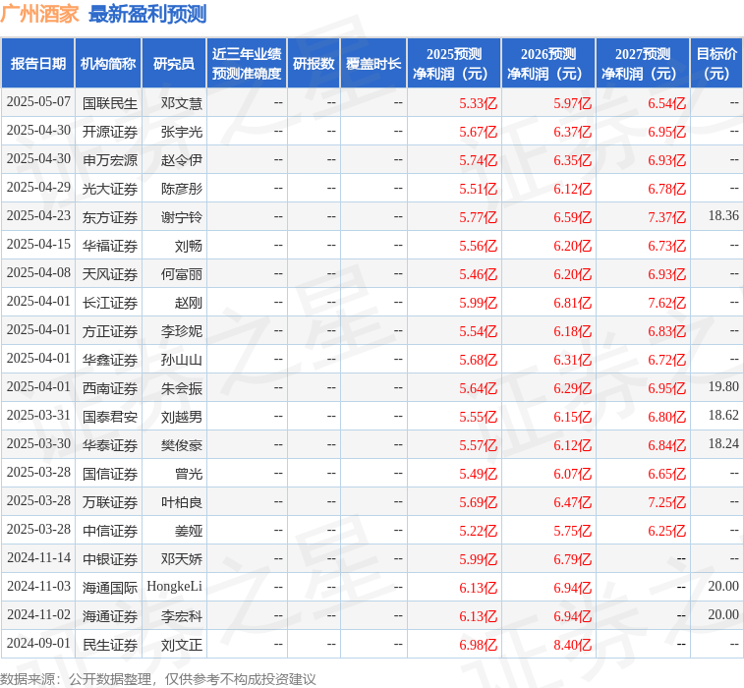Select the 万联证券 institution cell
The width and height of the screenshot is (744, 688).
click(110, 501)
